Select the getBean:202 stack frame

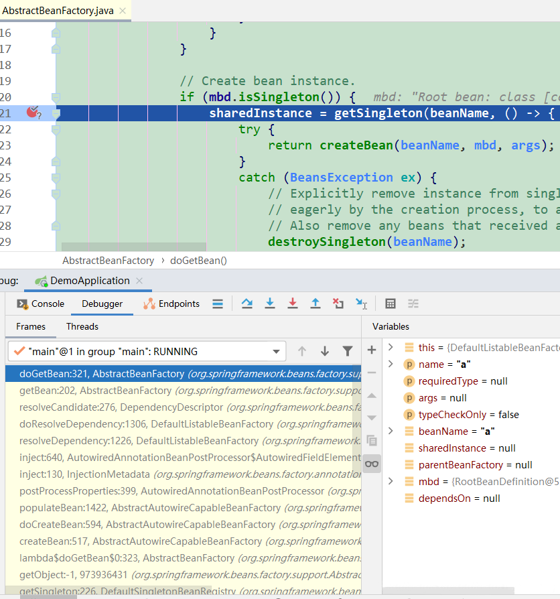point(184,391)
